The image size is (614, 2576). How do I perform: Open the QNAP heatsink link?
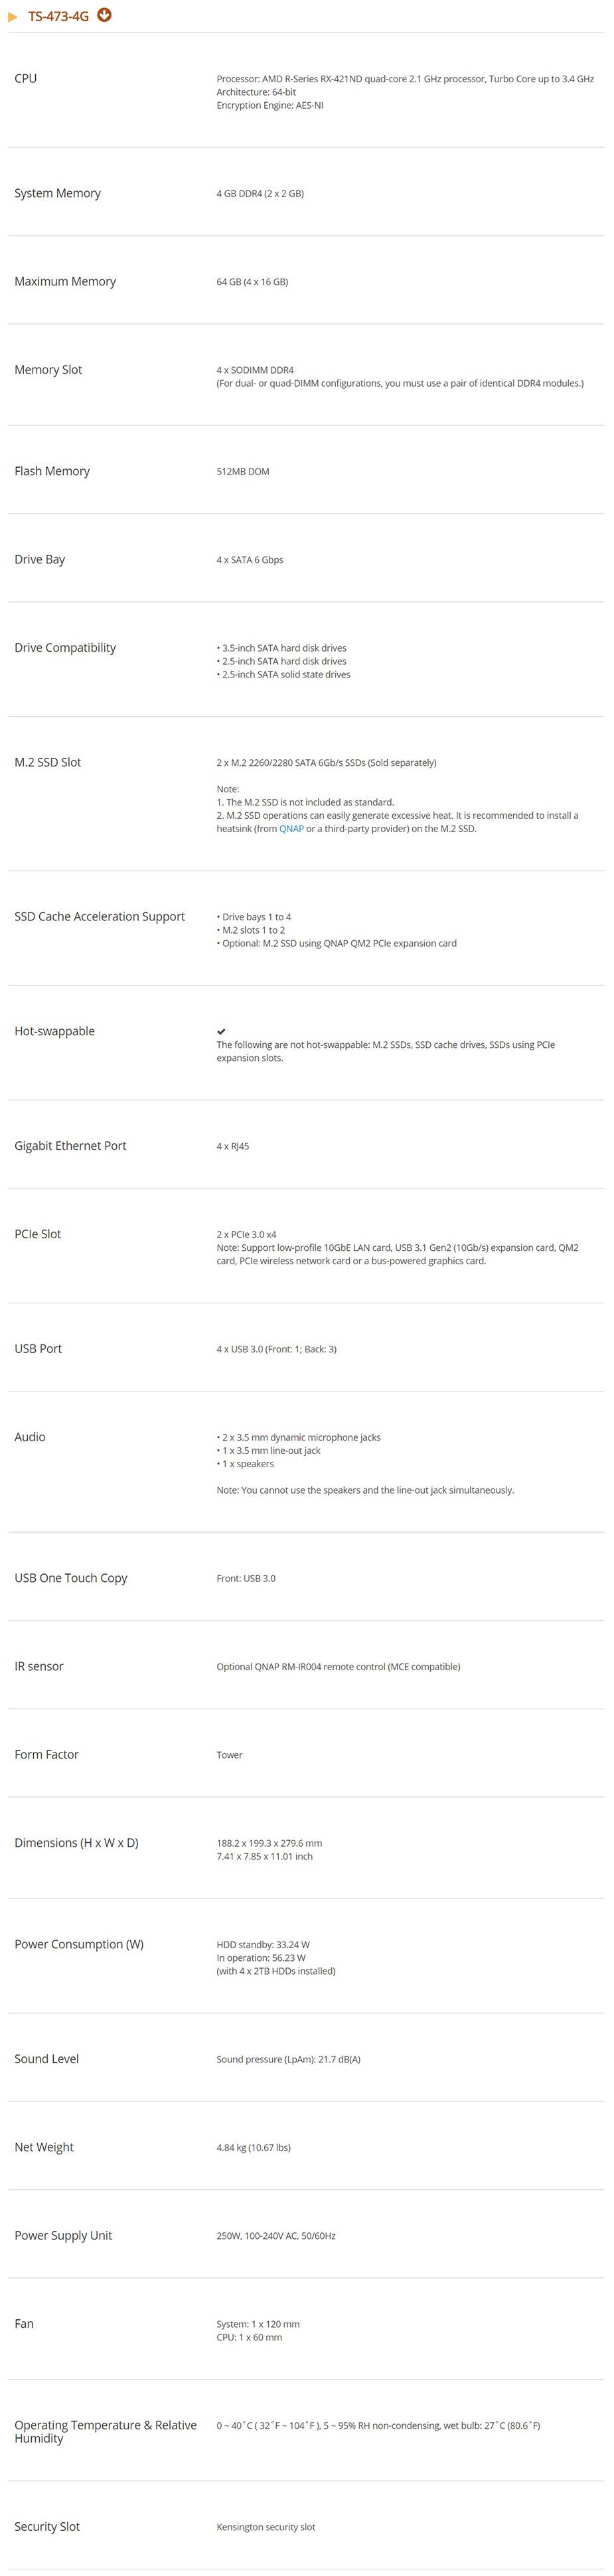291,829
